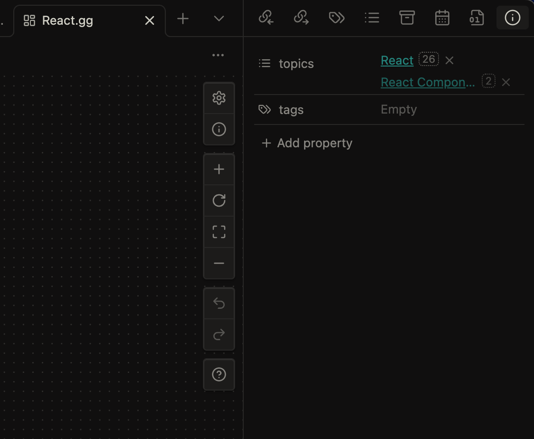Show the outline list panel

[372, 18]
